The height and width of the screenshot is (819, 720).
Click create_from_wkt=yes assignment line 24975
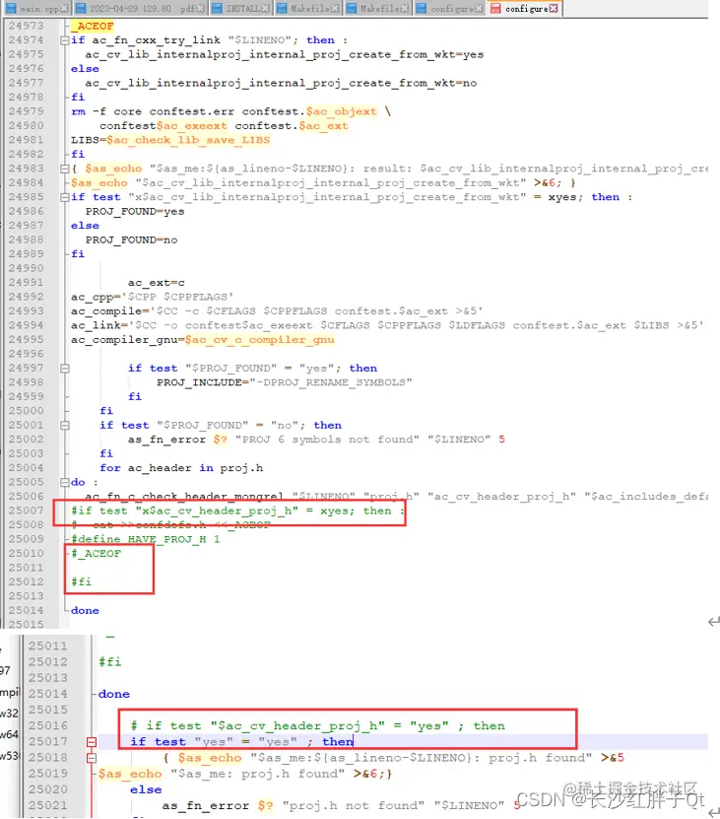coord(284,55)
